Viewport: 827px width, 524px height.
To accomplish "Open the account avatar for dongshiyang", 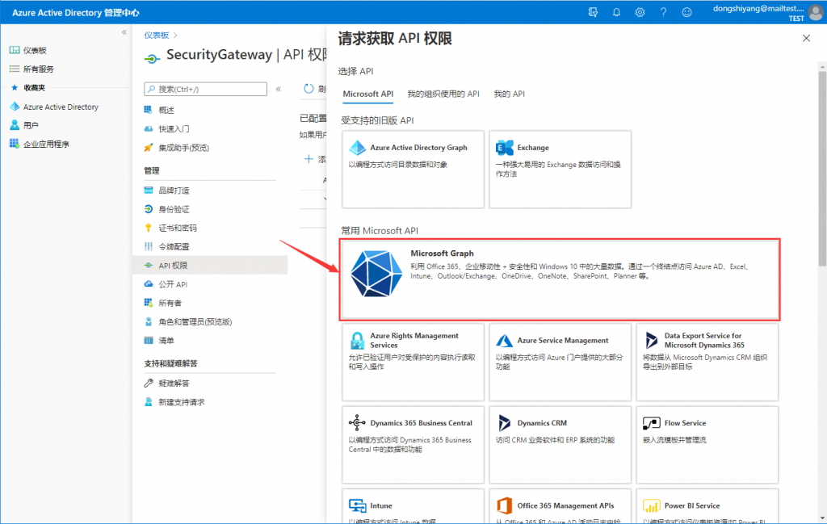I will (x=816, y=12).
